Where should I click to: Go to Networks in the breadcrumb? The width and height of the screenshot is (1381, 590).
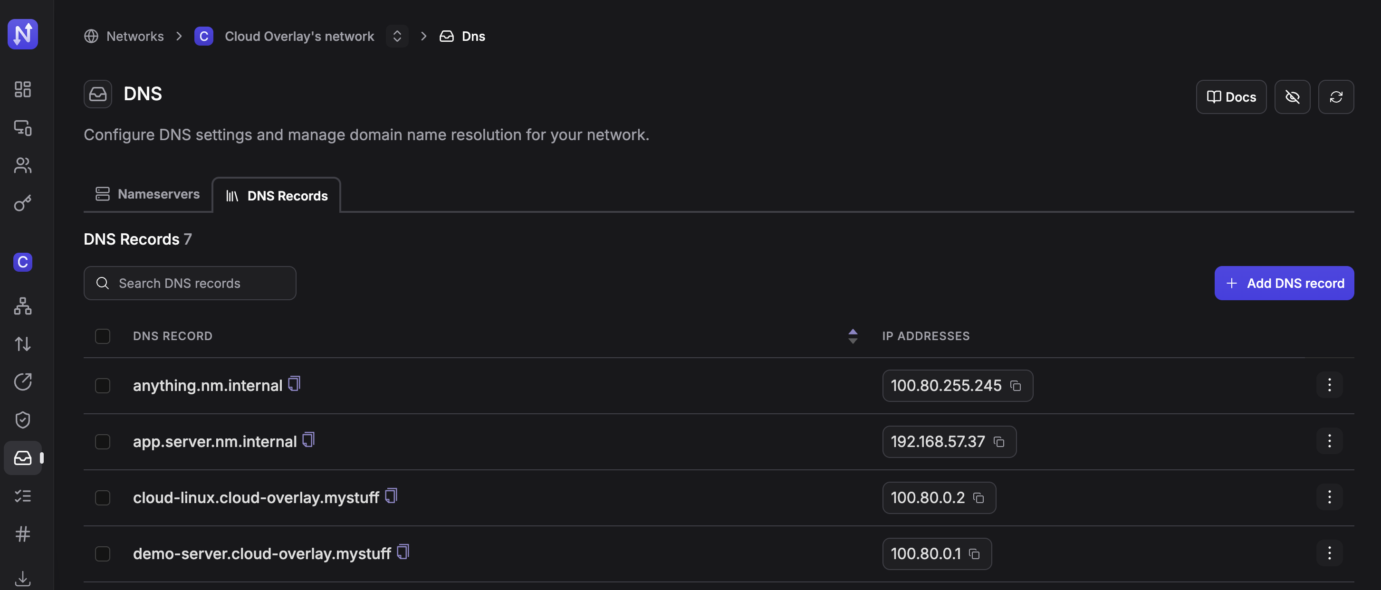pos(134,36)
